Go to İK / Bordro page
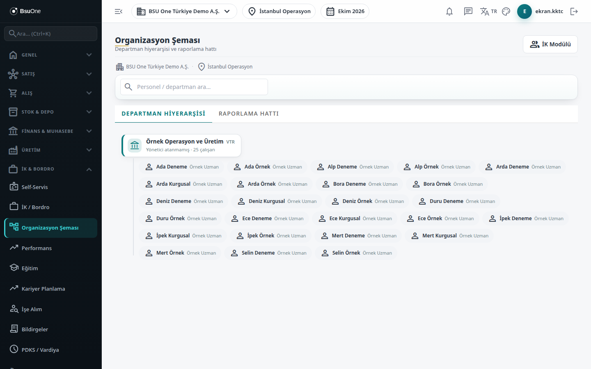The image size is (591, 369). tap(51, 207)
